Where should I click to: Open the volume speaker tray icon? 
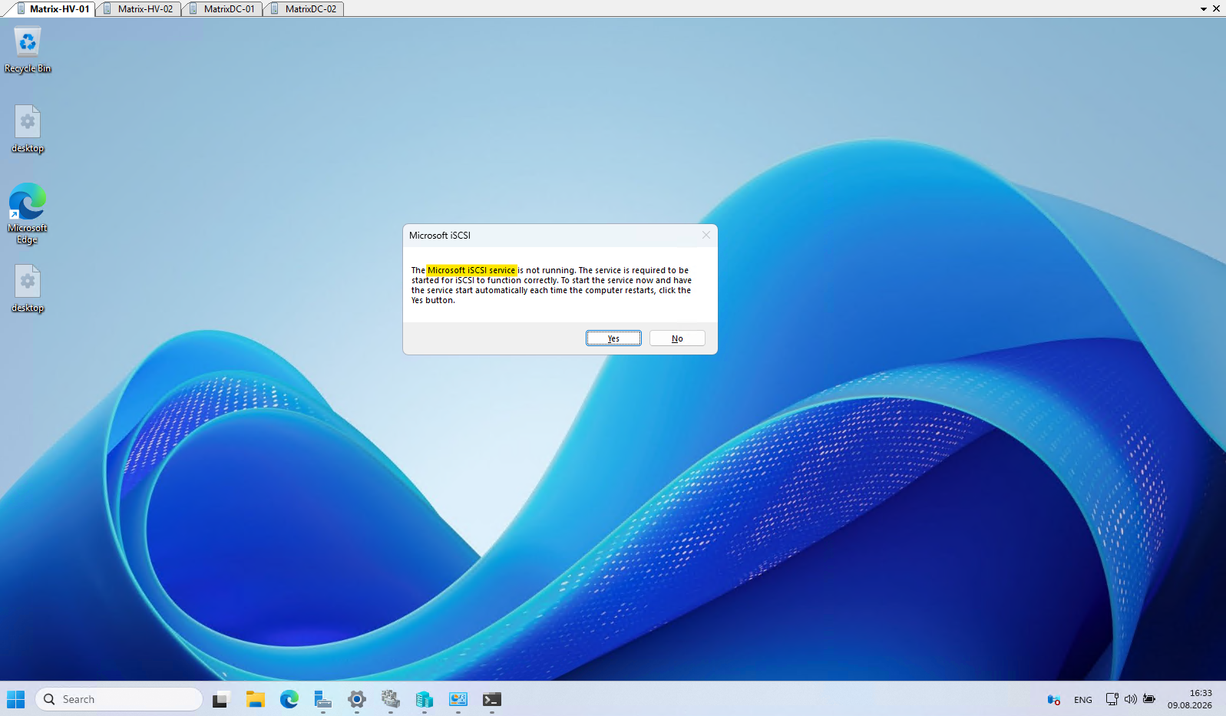click(1130, 699)
